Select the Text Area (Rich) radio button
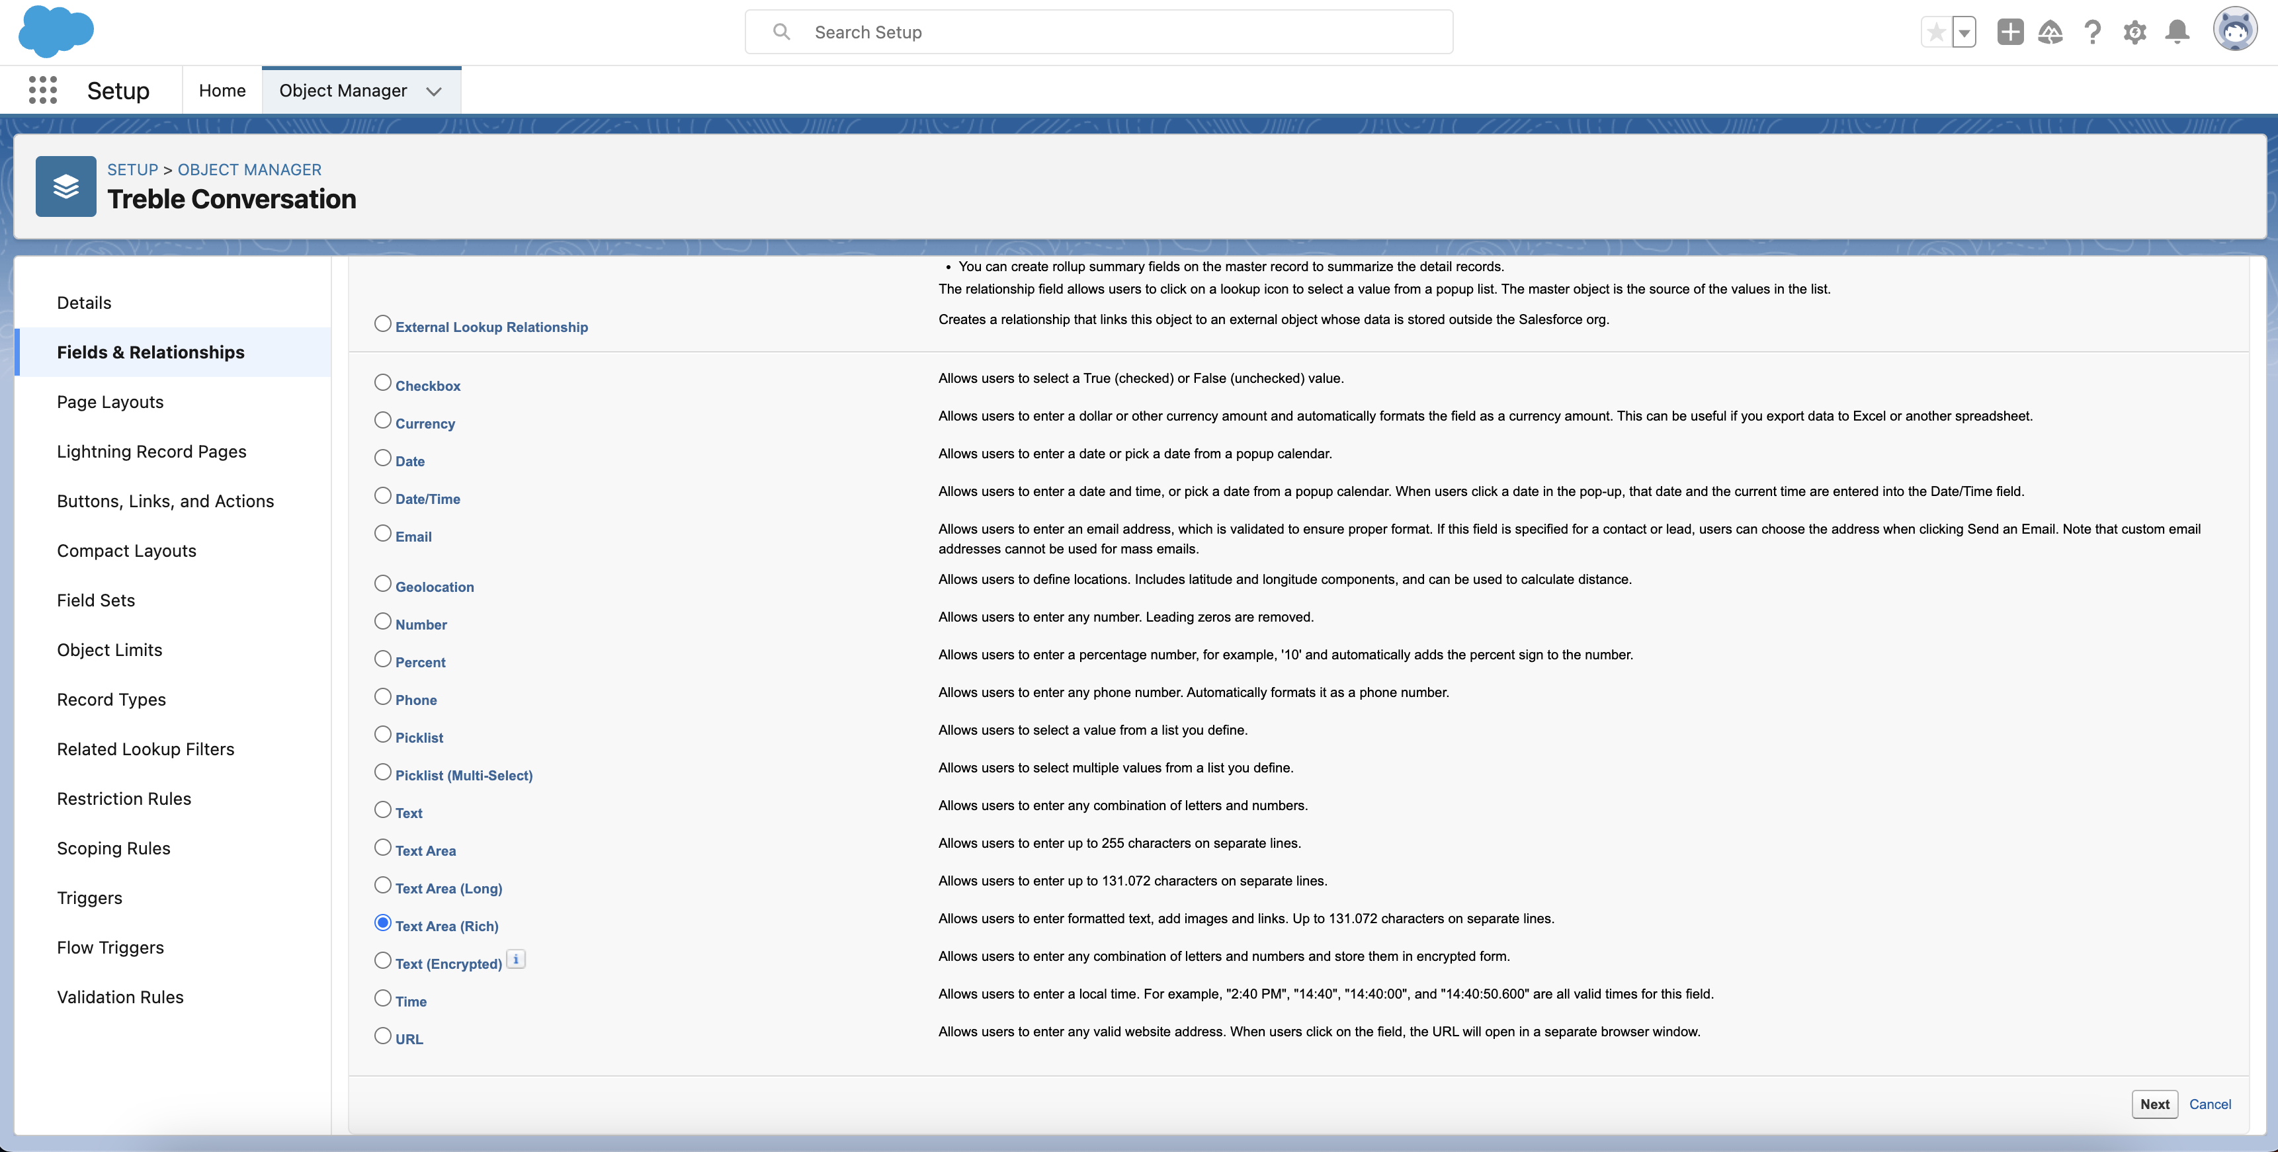Image resolution: width=2278 pixels, height=1152 pixels. tap(383, 923)
